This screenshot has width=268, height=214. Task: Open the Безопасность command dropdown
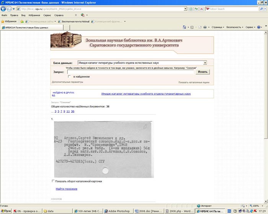234,27
